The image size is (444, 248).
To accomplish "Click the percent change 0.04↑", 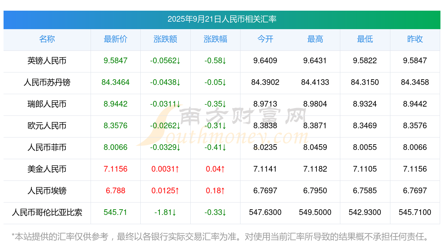I will [215, 169].
